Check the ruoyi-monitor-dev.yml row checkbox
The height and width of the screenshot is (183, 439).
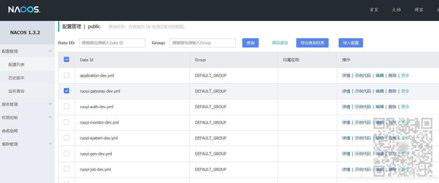pyautogui.click(x=66, y=122)
